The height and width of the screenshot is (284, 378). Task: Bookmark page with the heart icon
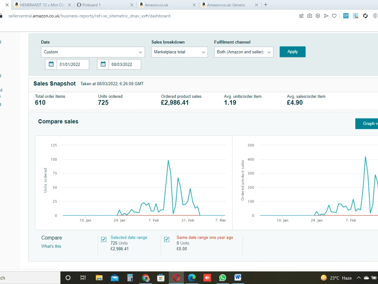[x=334, y=16]
